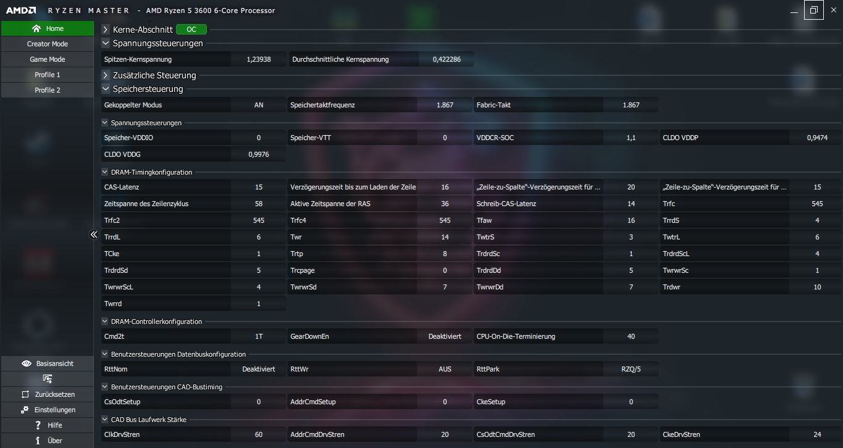This screenshot has height=448, width=843.
Task: Click the Hilfe question mark icon
Action: (x=38, y=425)
